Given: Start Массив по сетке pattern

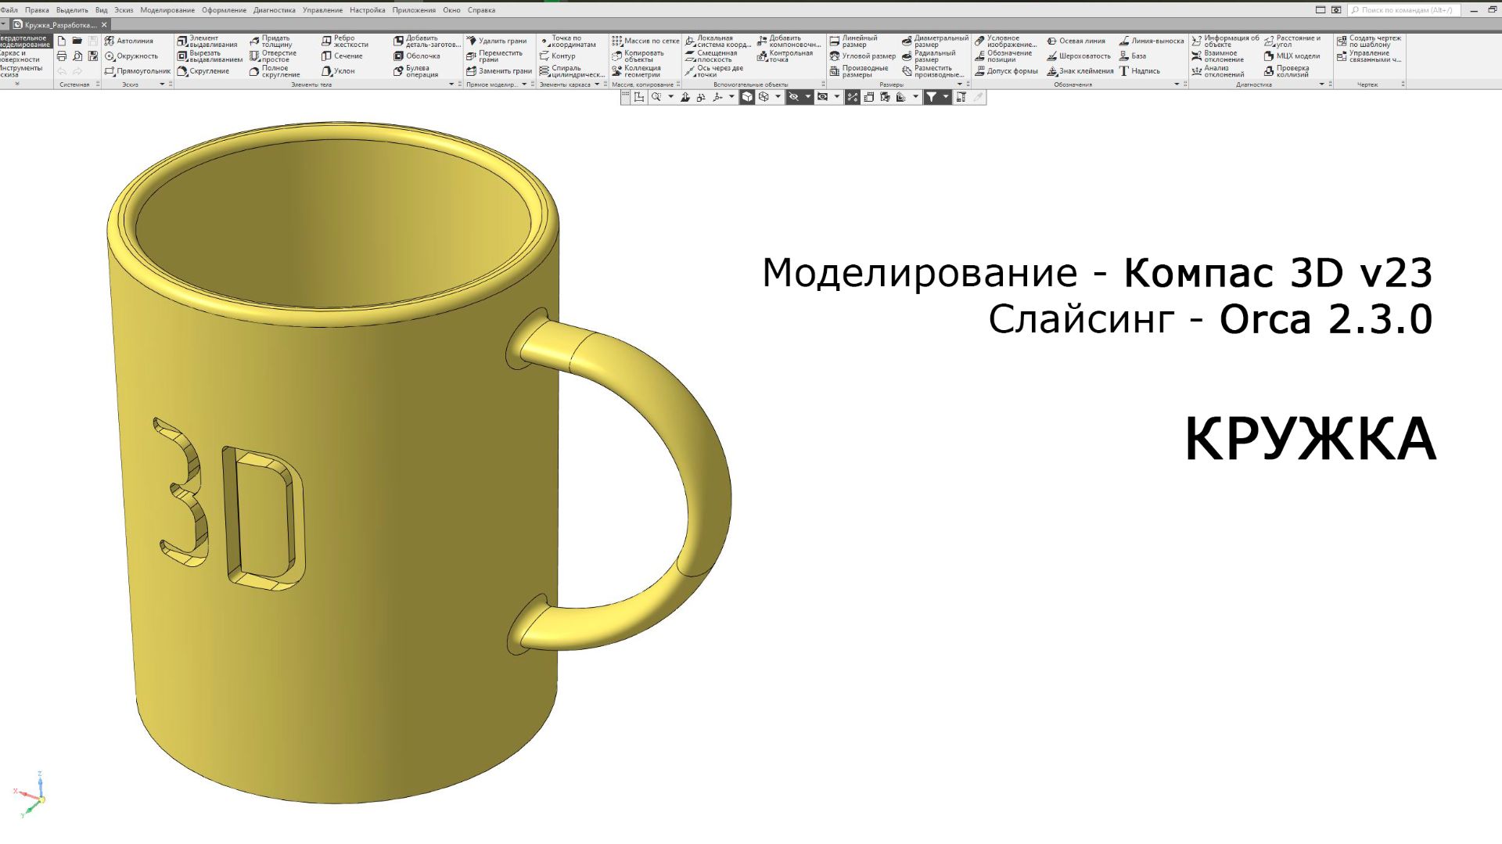Looking at the screenshot, I should [645, 41].
